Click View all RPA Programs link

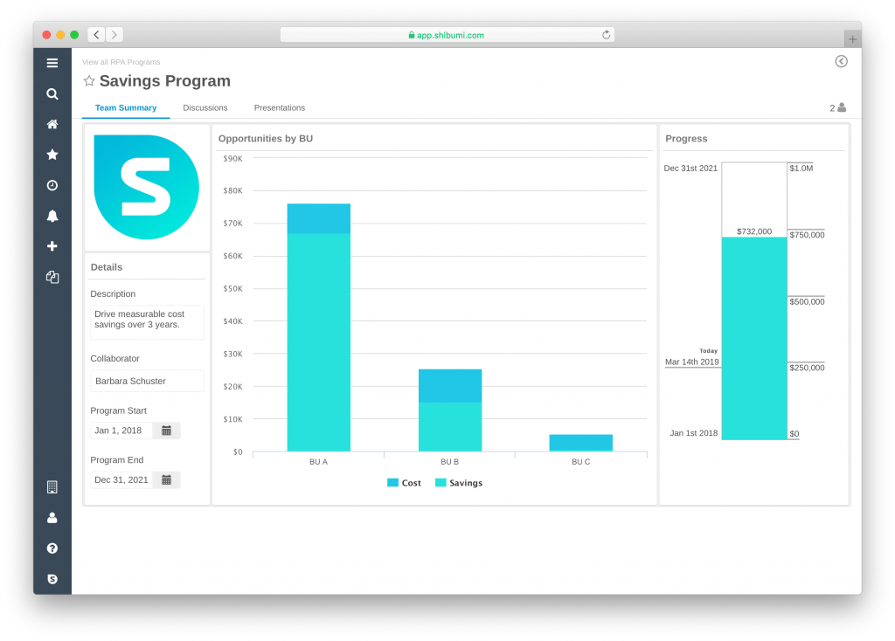tap(121, 62)
